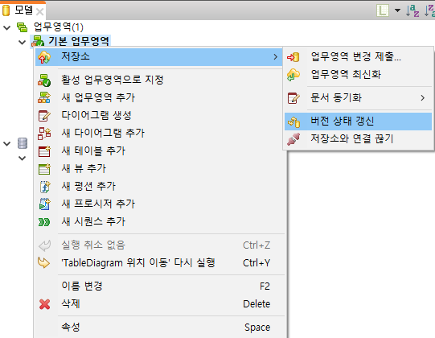
Task: Collapse the 기본 업무영역 tree node
Action: point(22,43)
